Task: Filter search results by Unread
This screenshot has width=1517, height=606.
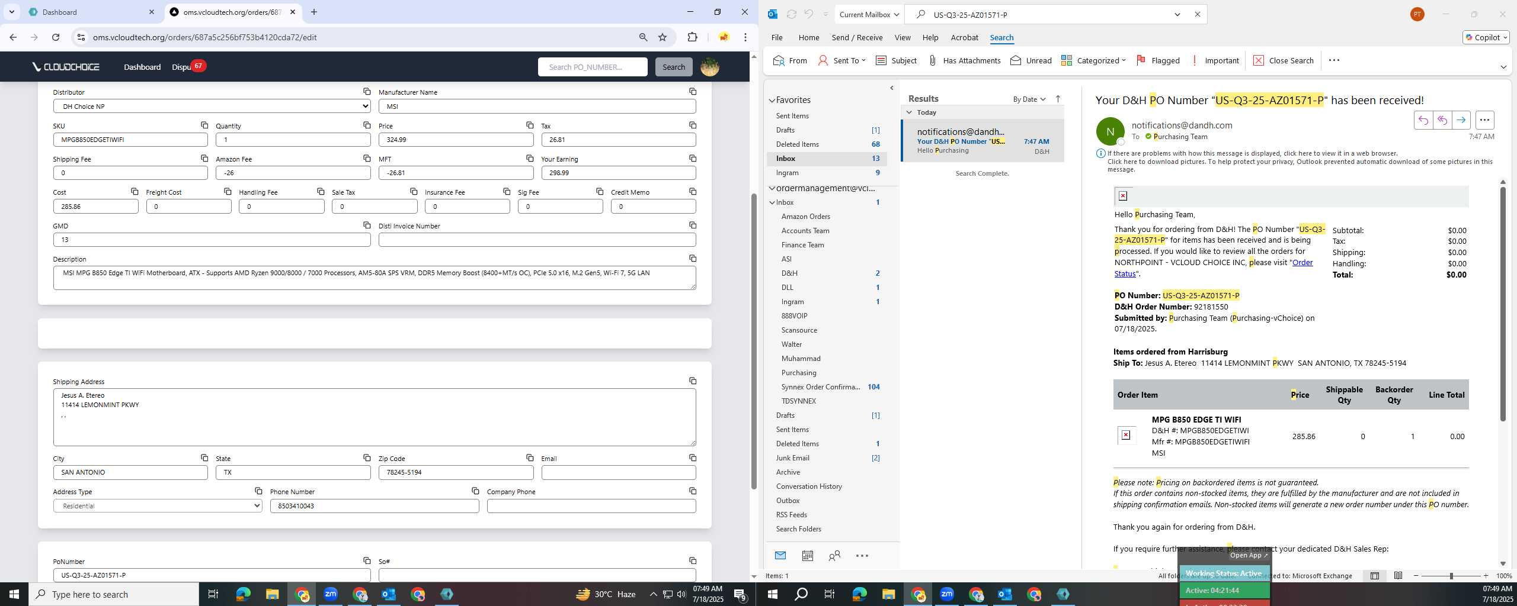Action: tap(1031, 60)
